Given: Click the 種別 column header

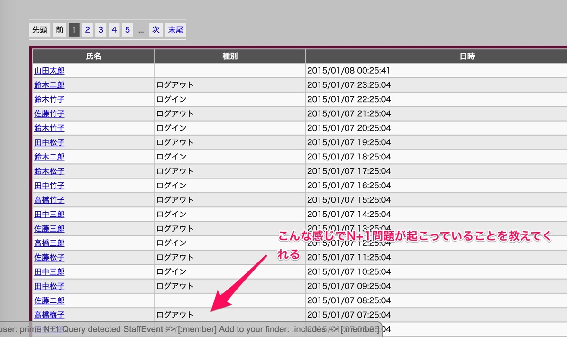Looking at the screenshot, I should click(x=230, y=56).
